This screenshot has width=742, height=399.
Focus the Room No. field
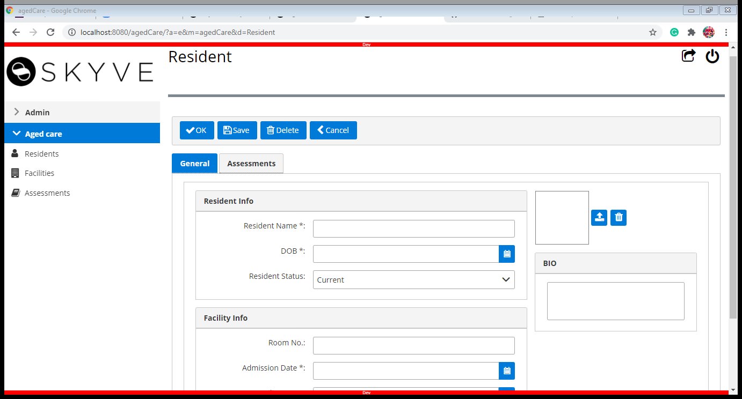pyautogui.click(x=414, y=345)
